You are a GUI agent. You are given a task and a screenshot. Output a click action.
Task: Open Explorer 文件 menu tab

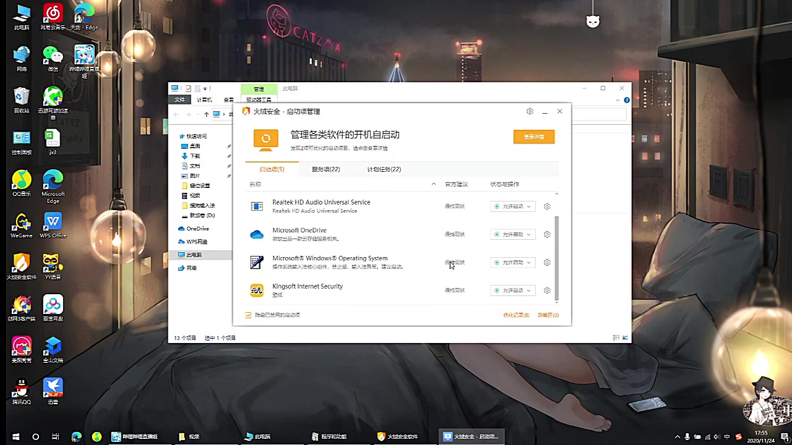coord(179,100)
